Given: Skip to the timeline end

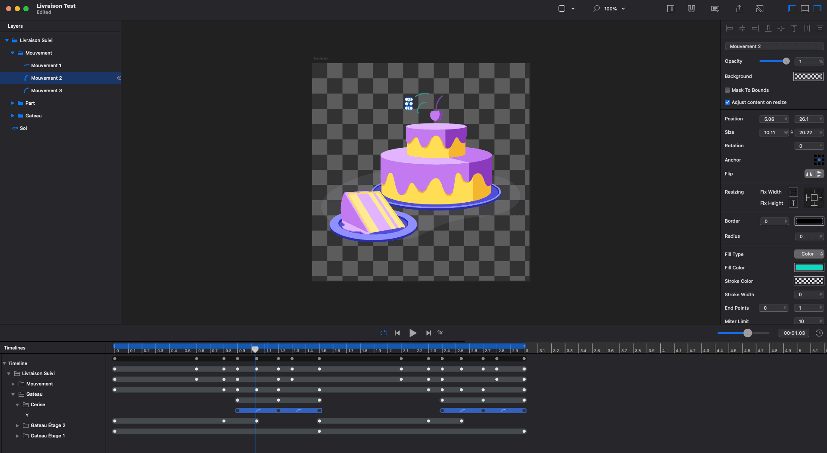Looking at the screenshot, I should [428, 333].
